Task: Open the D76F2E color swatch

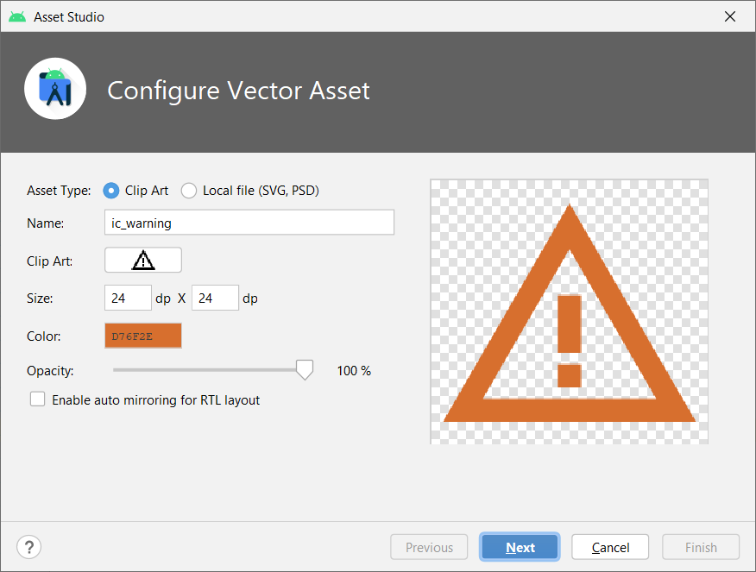Action: click(x=143, y=336)
